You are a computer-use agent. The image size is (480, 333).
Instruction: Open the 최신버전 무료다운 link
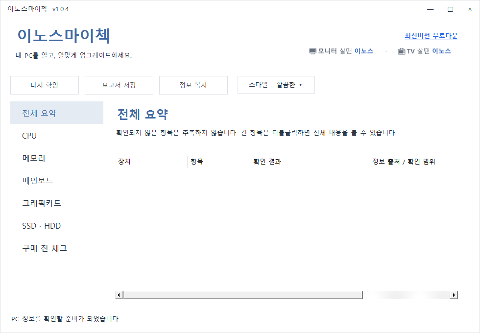pos(431,36)
